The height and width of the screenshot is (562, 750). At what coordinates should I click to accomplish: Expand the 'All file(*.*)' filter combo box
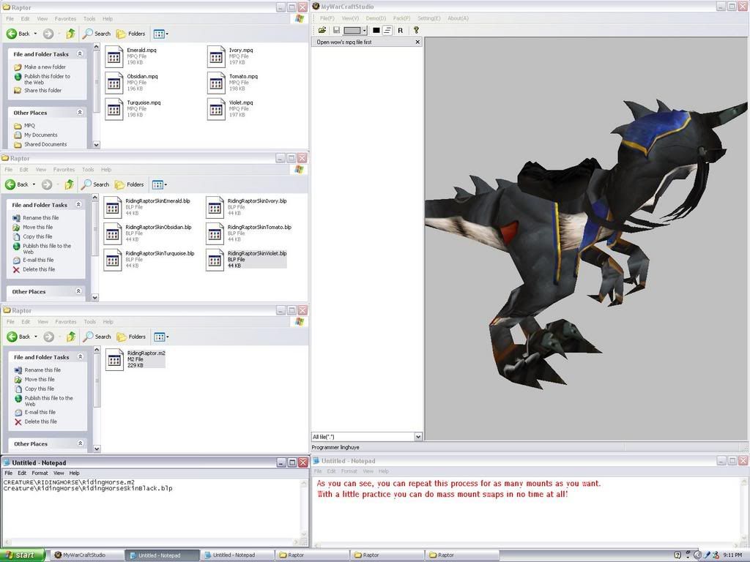(x=418, y=436)
